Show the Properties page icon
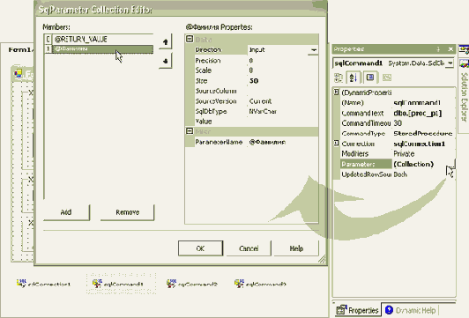This screenshot has height=318, width=469. click(370, 78)
